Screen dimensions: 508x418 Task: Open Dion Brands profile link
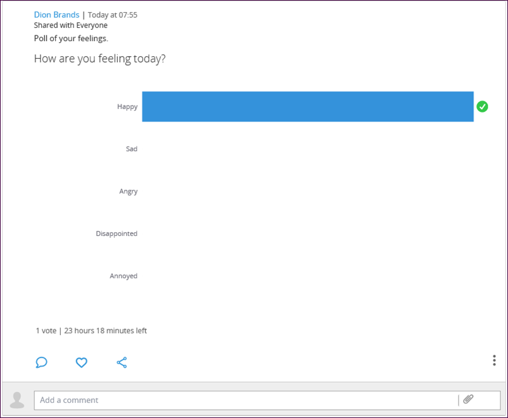point(57,15)
